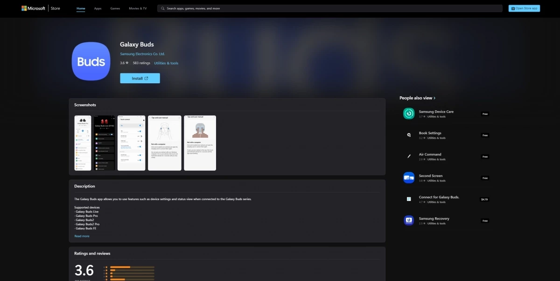Open fourth screenshot with head drawing
The height and width of the screenshot is (281, 560).
[x=165, y=143]
